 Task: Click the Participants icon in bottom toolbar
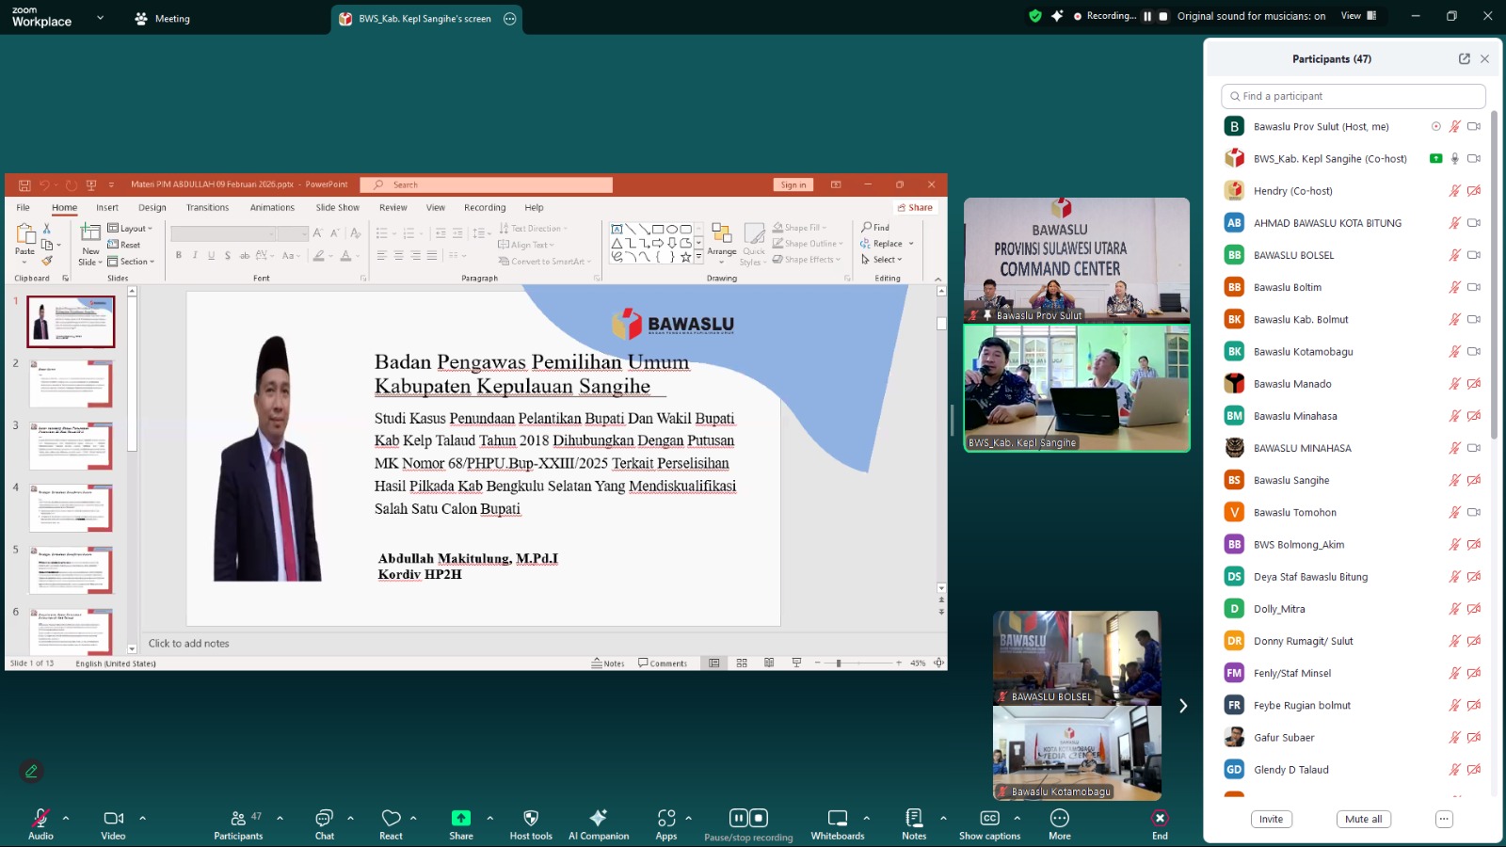(238, 818)
